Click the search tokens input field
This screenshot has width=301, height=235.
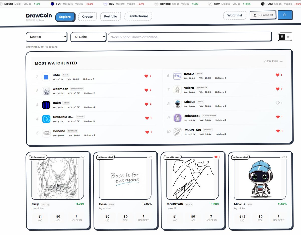click(190, 36)
